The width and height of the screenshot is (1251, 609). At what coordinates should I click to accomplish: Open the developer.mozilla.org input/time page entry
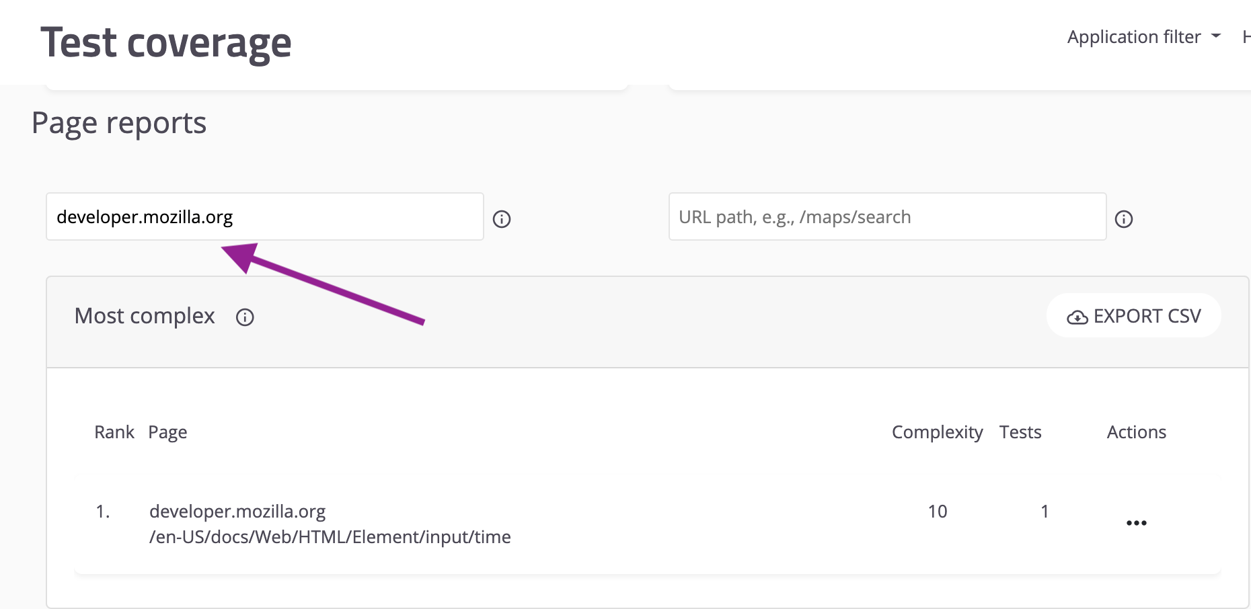pos(330,524)
